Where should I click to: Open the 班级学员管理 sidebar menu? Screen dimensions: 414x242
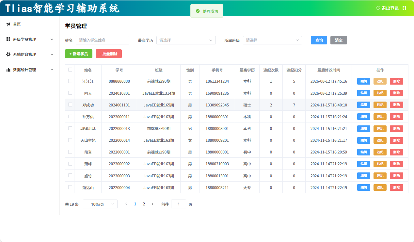[29, 39]
